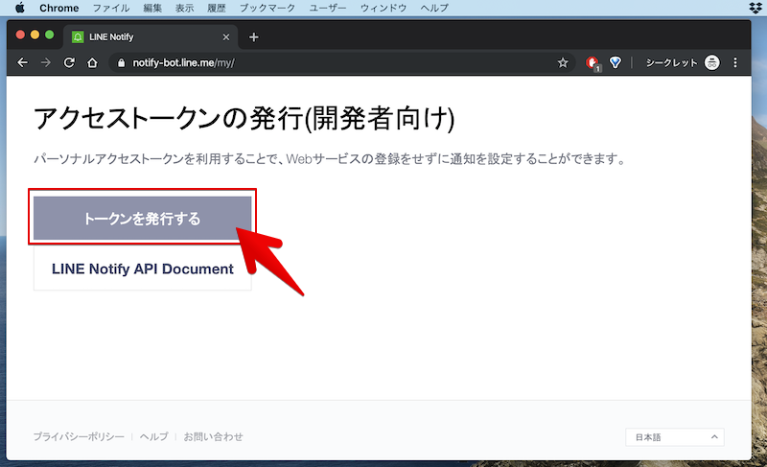Click the Dropbox icon in menu bar
Screen dimensions: 767x467
[755, 8]
